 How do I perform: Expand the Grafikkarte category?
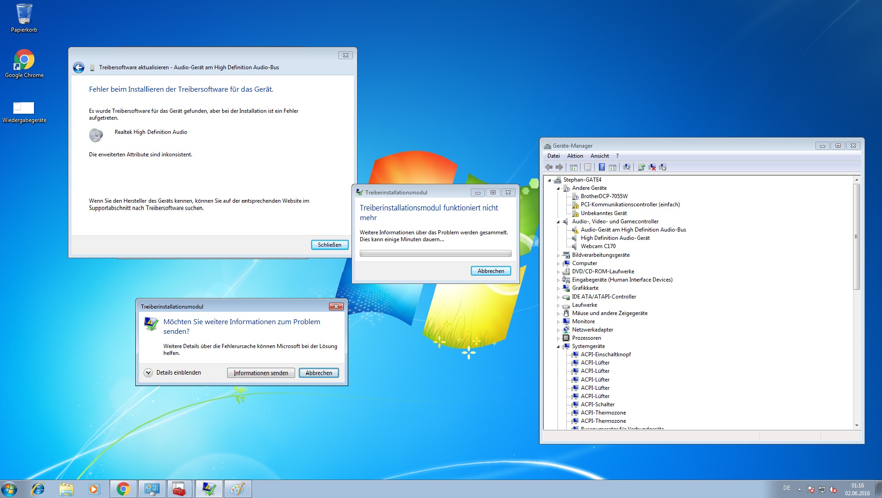(x=558, y=288)
